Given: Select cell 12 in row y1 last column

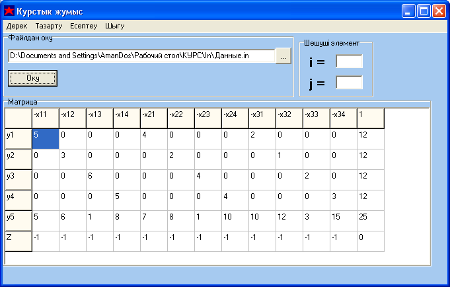Looking at the screenshot, I should (371, 139).
